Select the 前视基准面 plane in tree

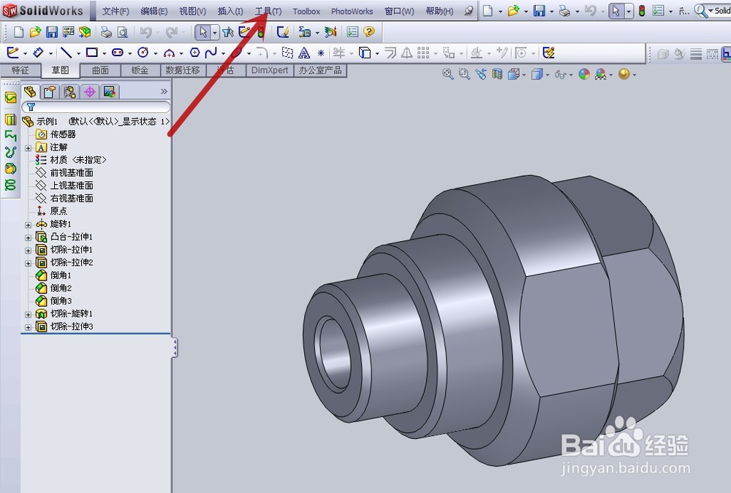tap(72, 173)
